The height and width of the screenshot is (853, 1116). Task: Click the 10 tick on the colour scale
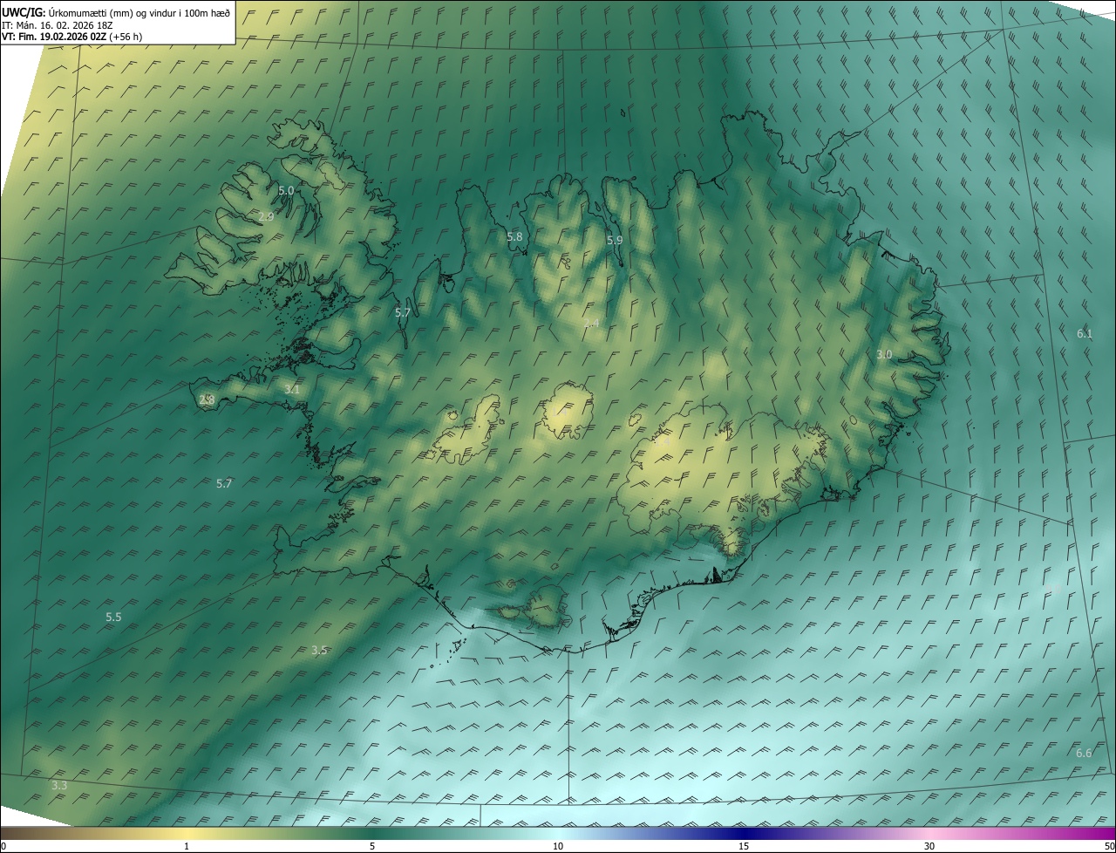pos(558,846)
